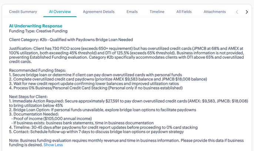Select the AI Overview tab
The width and height of the screenshot is (254, 151).
coord(60,12)
